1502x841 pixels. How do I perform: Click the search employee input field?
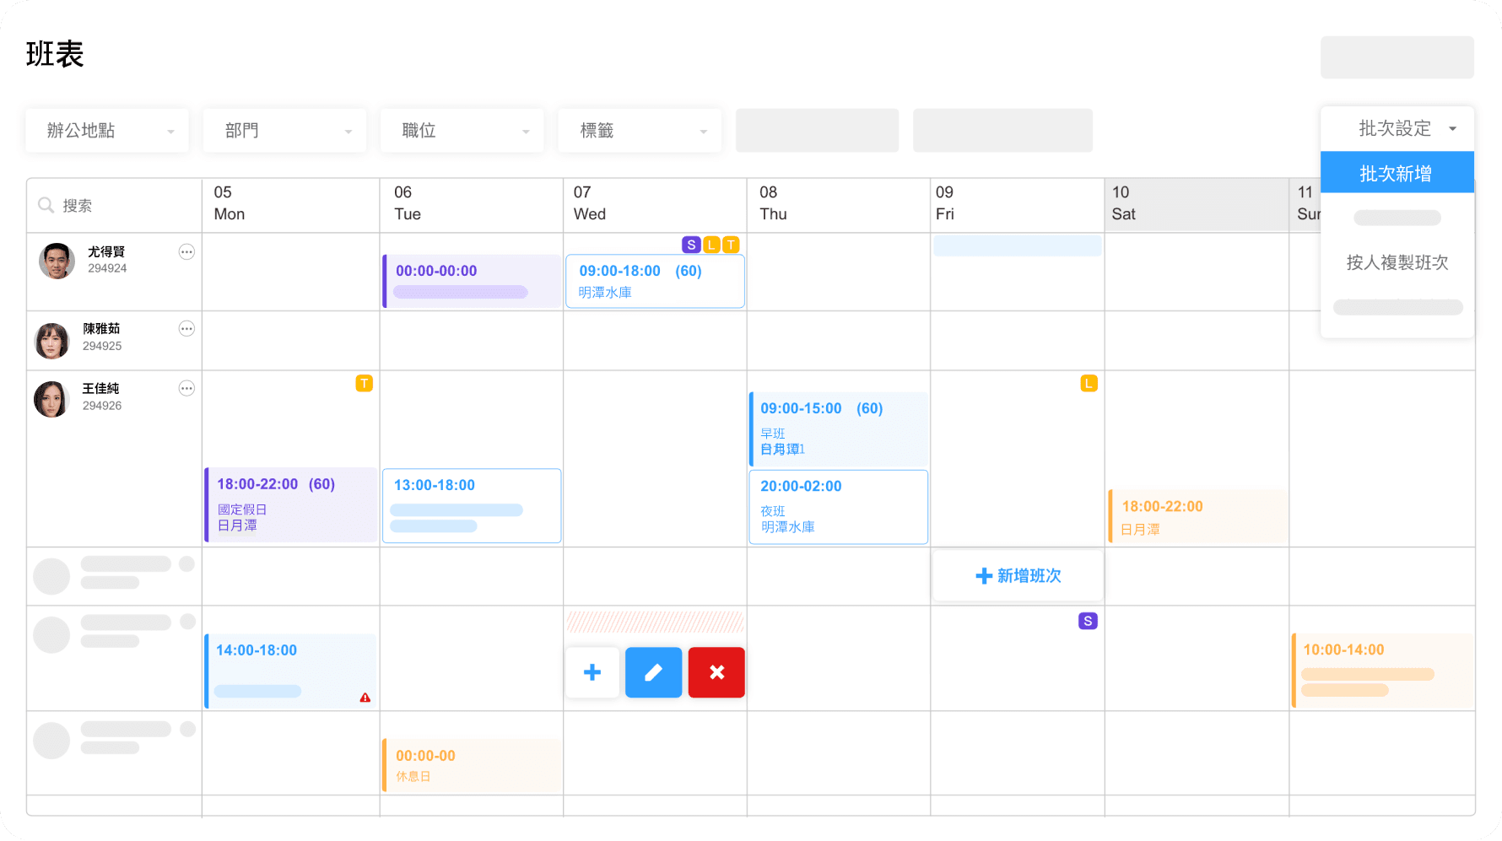pos(114,205)
